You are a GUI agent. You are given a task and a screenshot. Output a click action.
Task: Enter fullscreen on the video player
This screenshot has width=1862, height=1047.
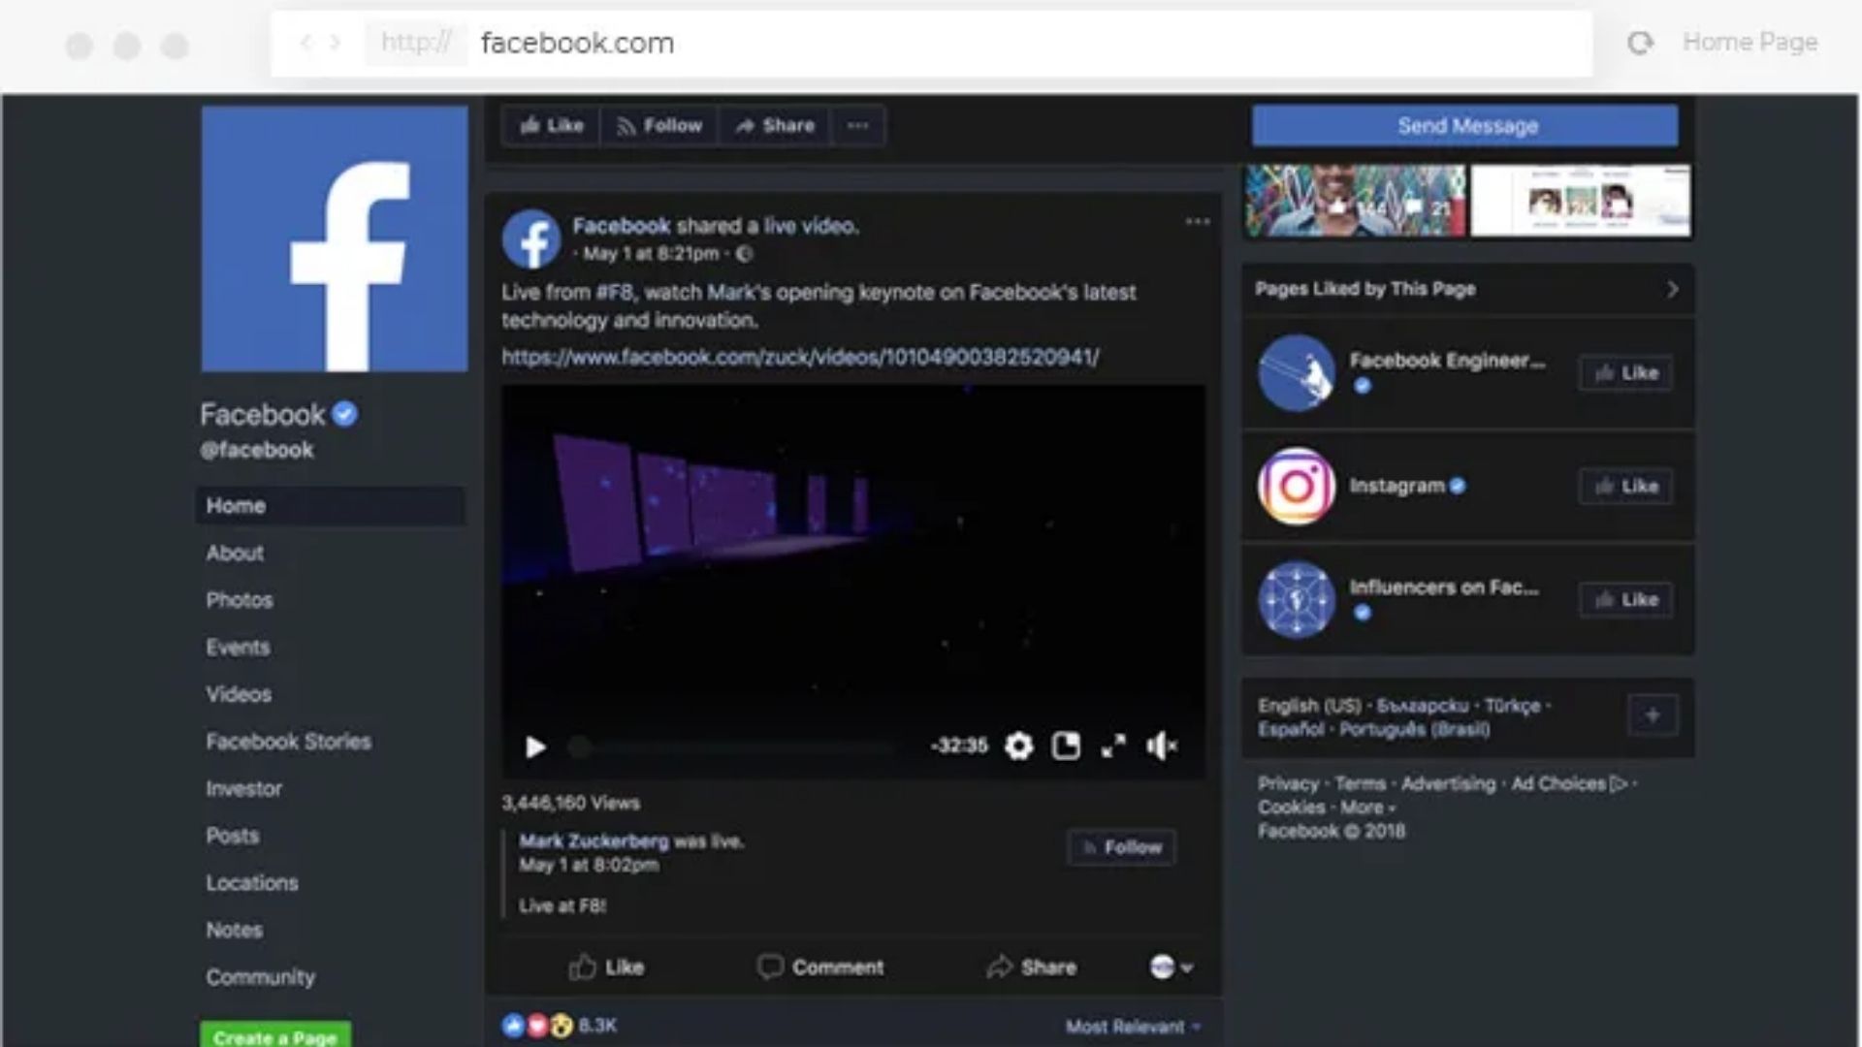1115,746
